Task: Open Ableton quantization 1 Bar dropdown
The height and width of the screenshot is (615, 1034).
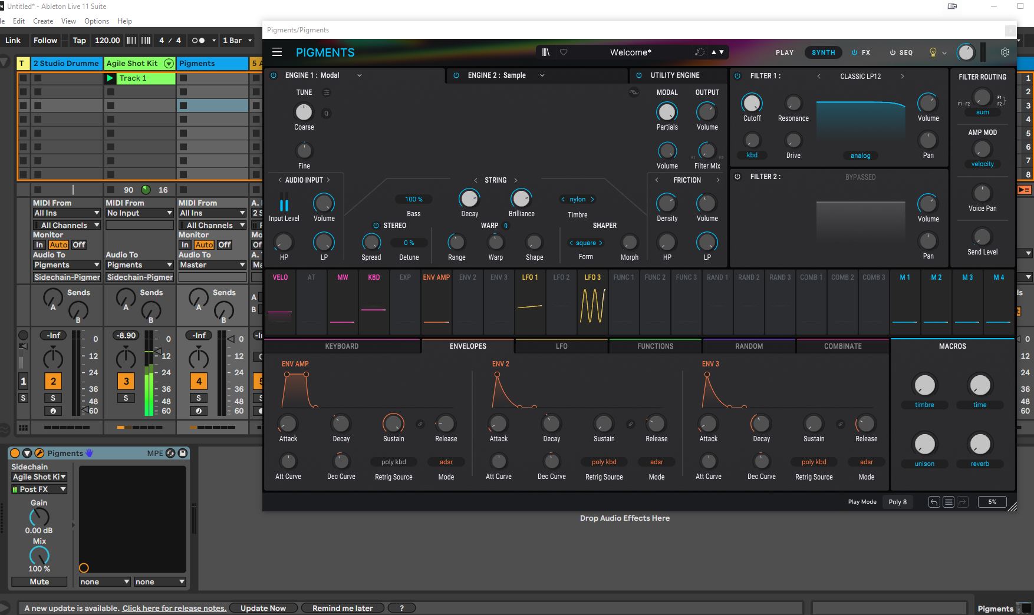Action: tap(237, 40)
